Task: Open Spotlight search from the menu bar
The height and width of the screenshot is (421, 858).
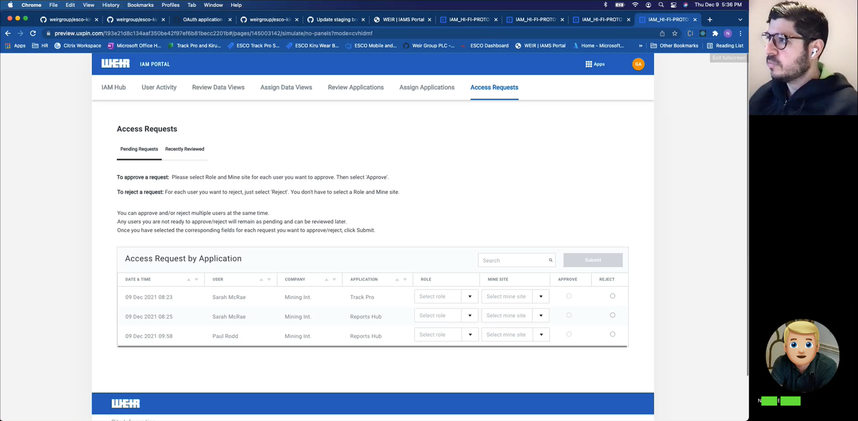Action: pos(661,5)
